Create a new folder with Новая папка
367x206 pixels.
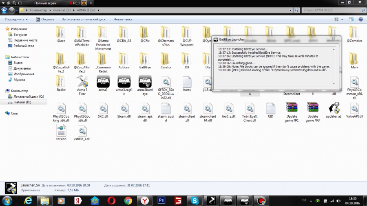pyautogui.click(x=123, y=20)
